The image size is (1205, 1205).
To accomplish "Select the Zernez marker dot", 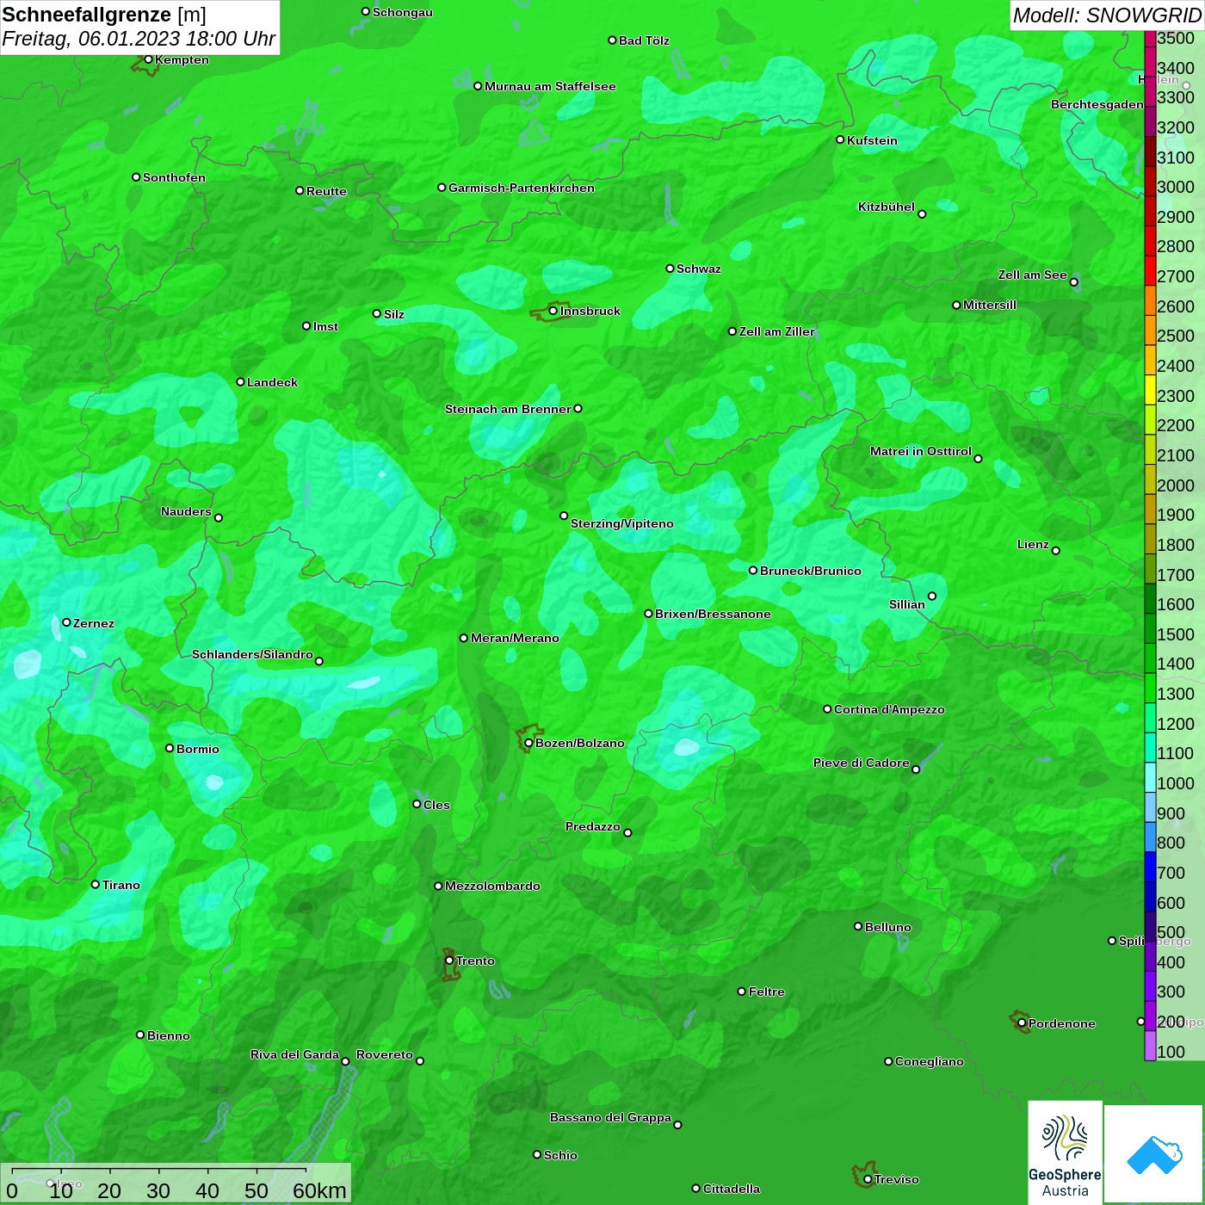I will point(66,622).
